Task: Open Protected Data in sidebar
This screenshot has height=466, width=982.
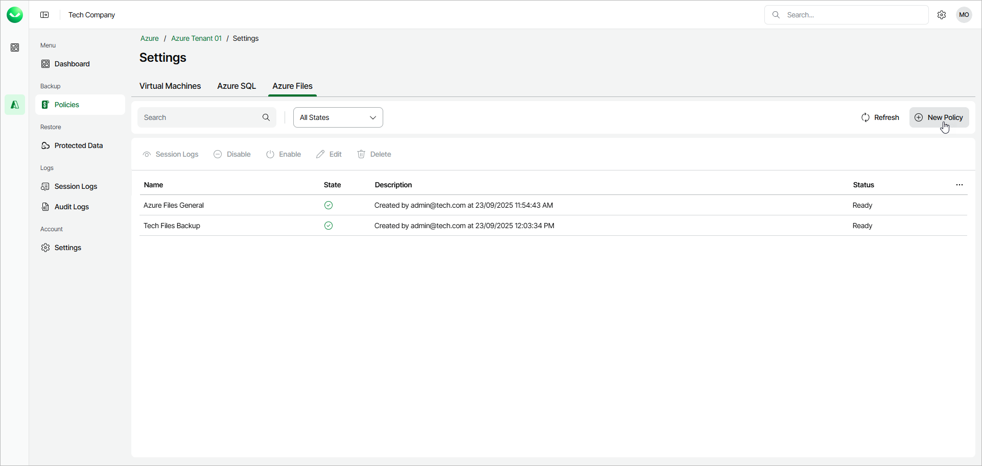Action: pos(78,145)
